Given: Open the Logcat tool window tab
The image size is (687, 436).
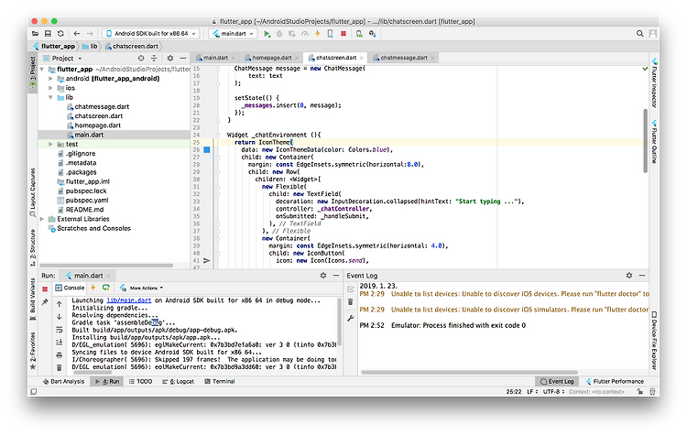Looking at the screenshot, I should (178, 381).
